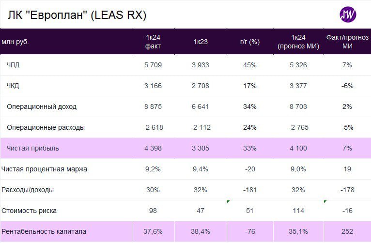Select the highlighted Чистая прибыль row label
The image size is (371, 243).
click(x=32, y=148)
